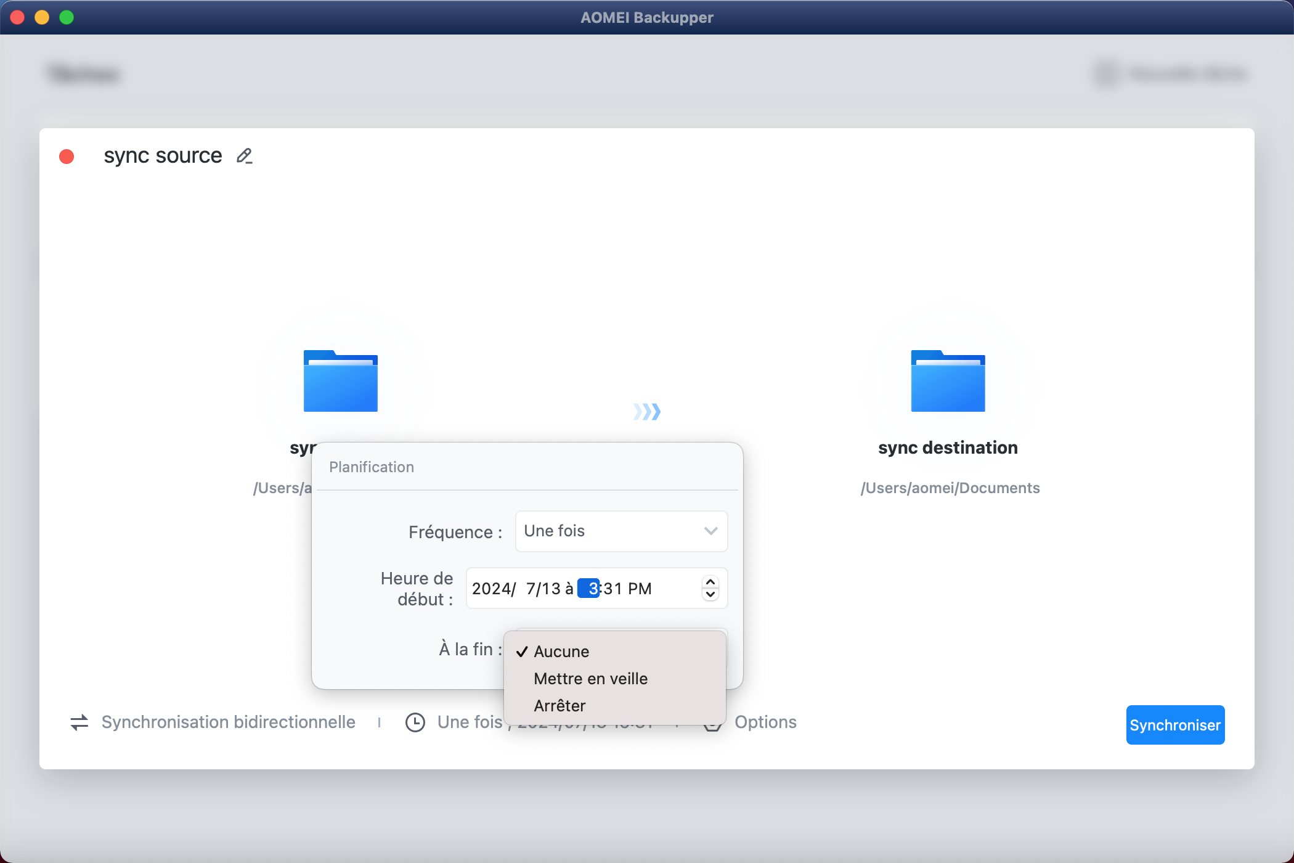Screen dimensions: 1294x863
Task: Click the sync destination folder icon
Action: [x=948, y=381]
